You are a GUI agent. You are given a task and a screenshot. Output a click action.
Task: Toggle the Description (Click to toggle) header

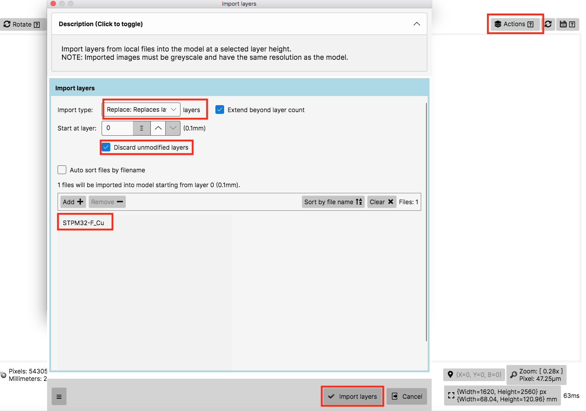239,24
